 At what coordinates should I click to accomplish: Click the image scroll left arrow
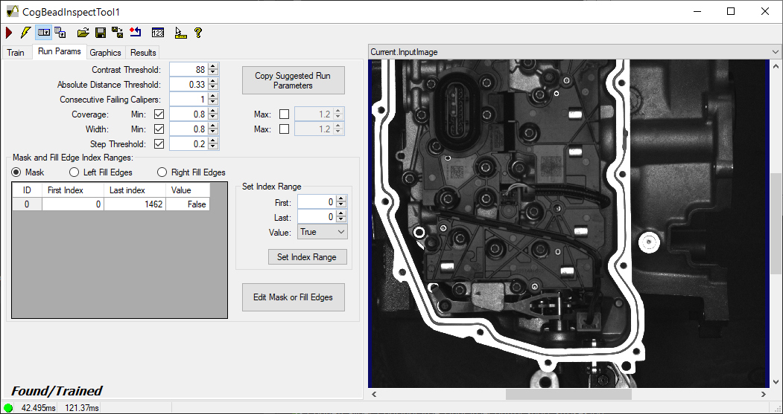(373, 394)
